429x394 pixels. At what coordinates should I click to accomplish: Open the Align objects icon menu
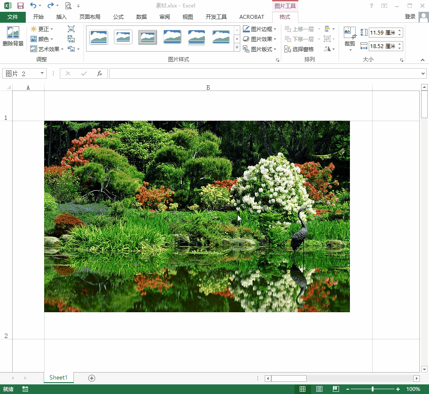click(x=329, y=29)
